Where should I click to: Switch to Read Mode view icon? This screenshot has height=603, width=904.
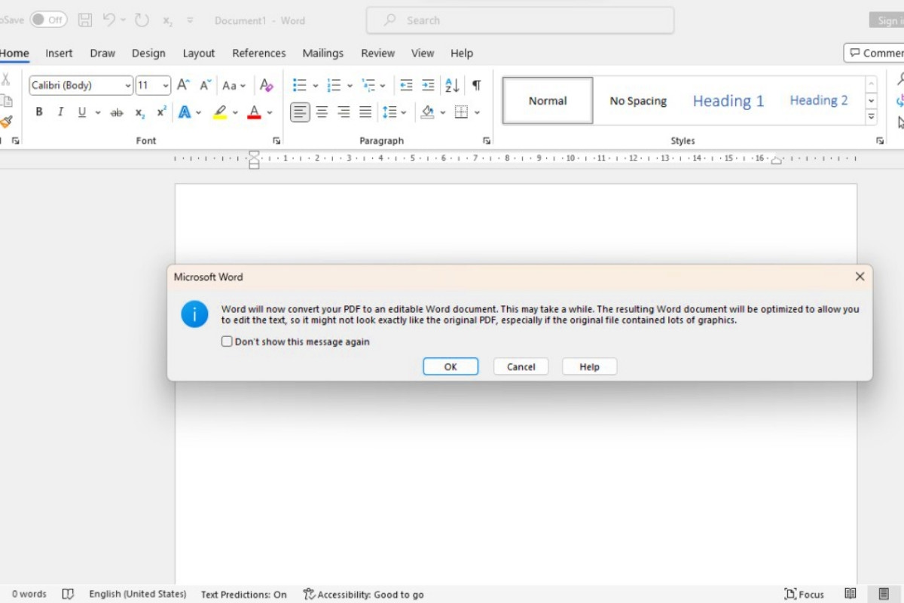pyautogui.click(x=851, y=594)
